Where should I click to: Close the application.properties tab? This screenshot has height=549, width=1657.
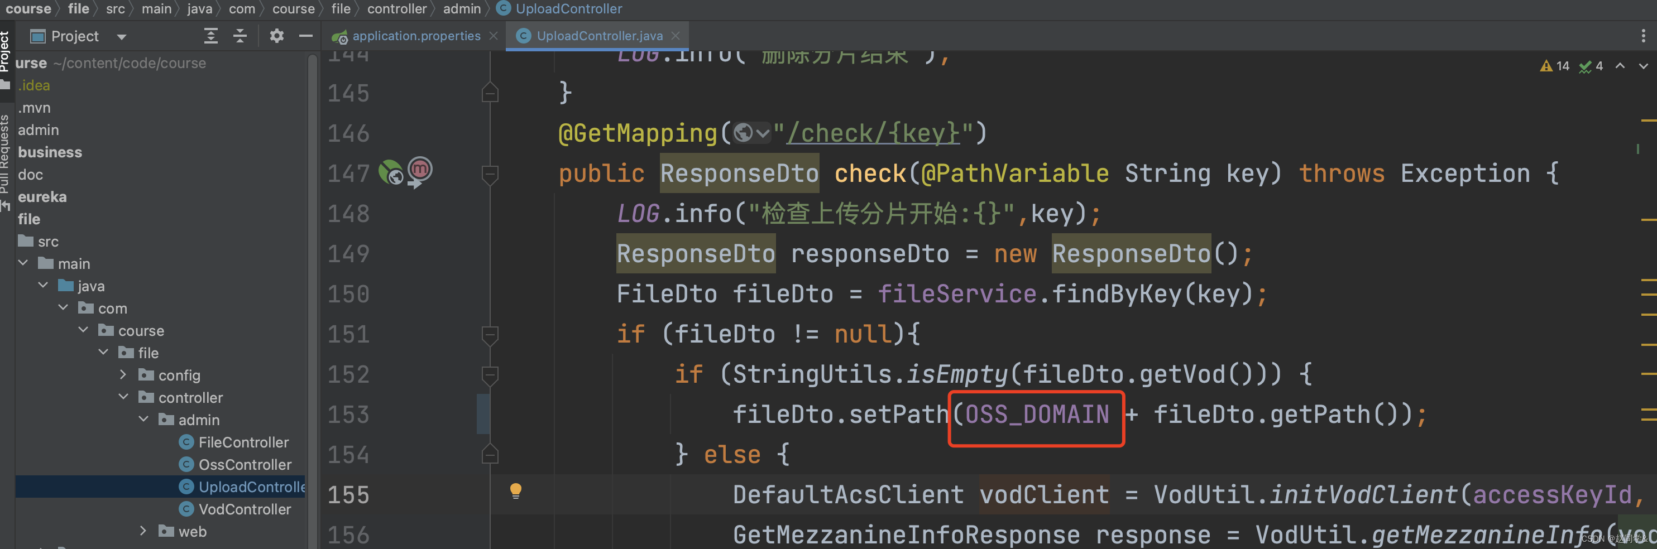(494, 36)
